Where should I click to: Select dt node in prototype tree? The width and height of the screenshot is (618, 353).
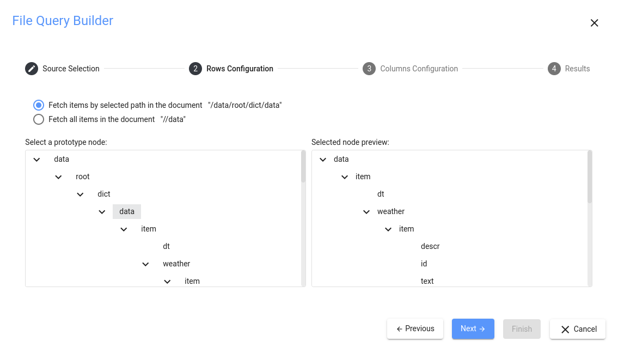coord(166,246)
